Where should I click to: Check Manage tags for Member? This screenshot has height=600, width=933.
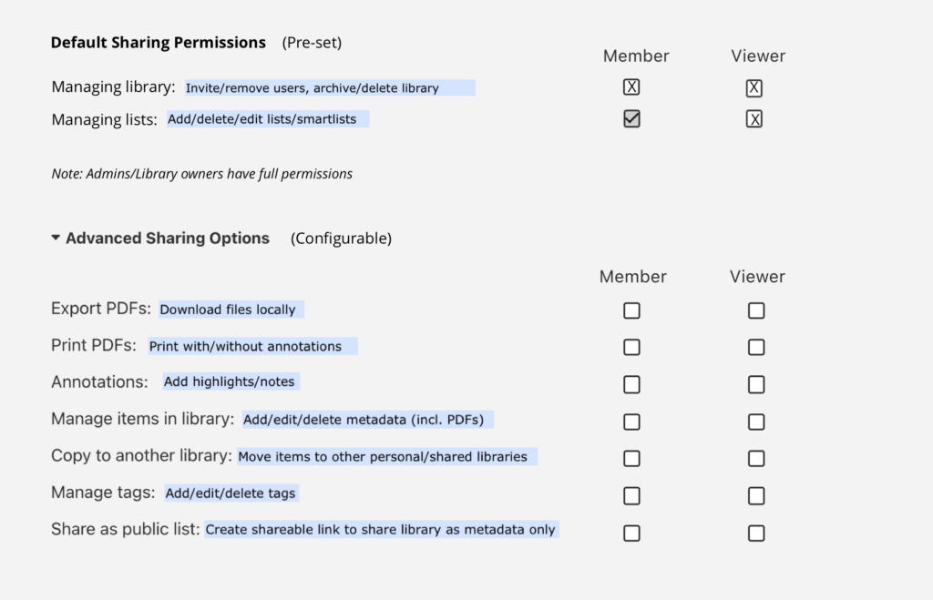pos(631,495)
